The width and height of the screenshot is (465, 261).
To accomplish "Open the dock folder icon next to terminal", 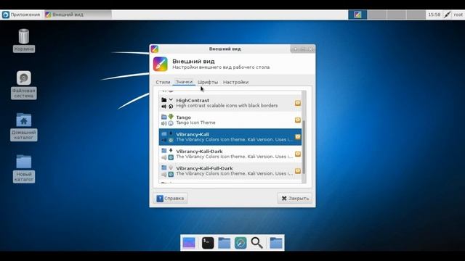I will pos(225,243).
